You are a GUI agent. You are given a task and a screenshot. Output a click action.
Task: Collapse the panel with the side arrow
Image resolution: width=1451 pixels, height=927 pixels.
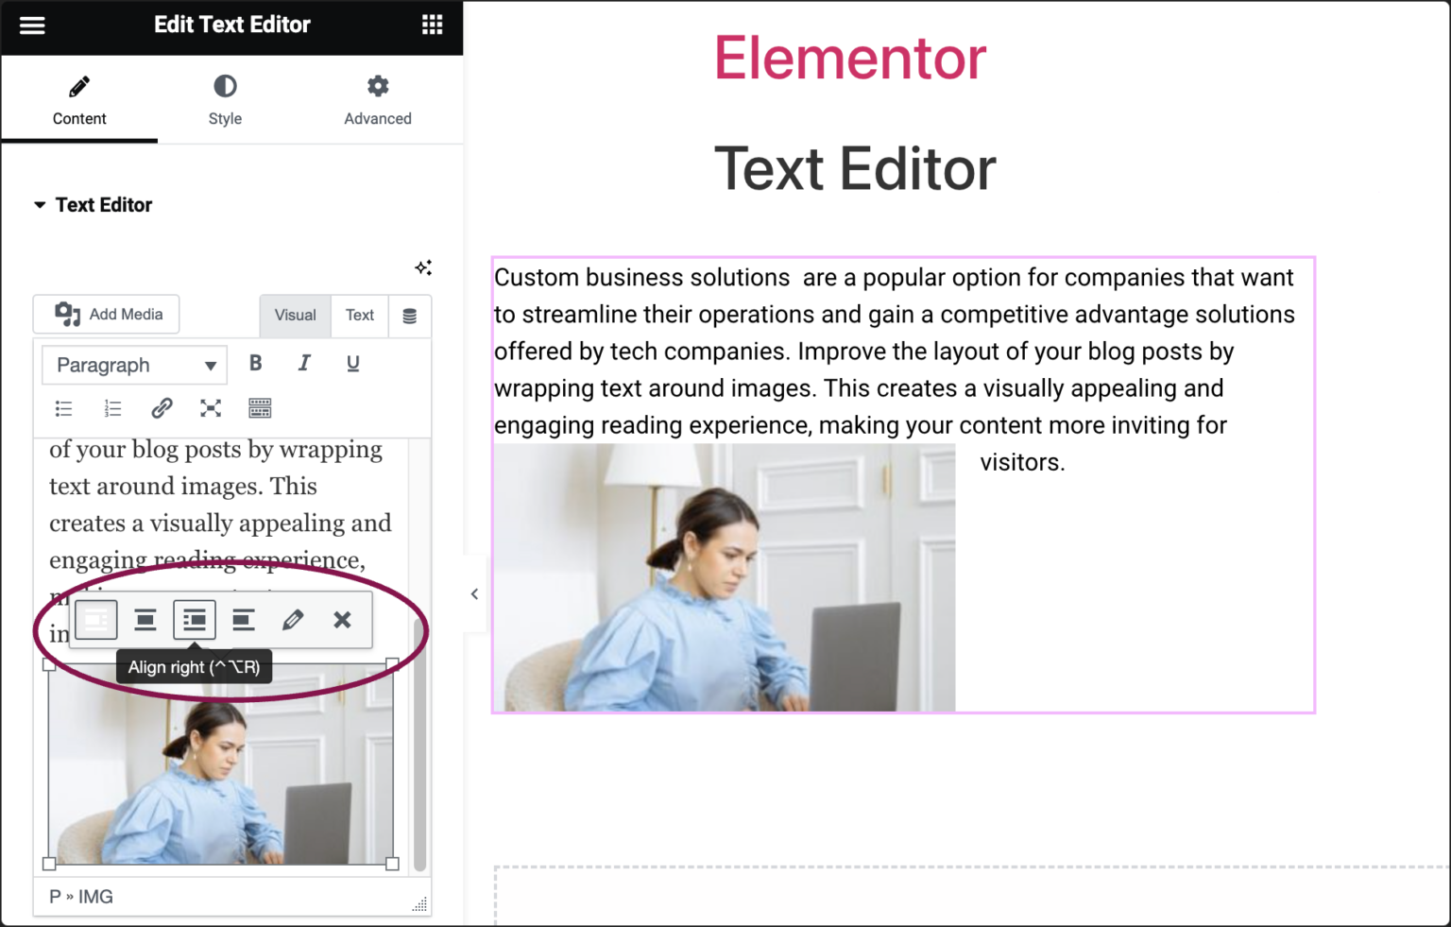click(x=474, y=593)
